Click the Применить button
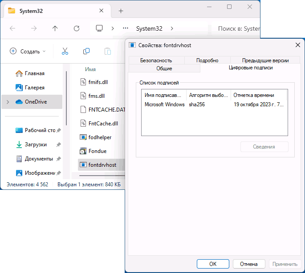Image resolution: width=305 pixels, height=273 pixels. pyautogui.click(x=285, y=264)
